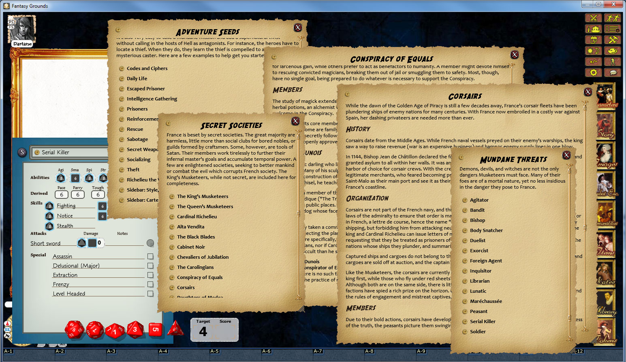
Task: Open the color palette tool
Action: point(613,50)
